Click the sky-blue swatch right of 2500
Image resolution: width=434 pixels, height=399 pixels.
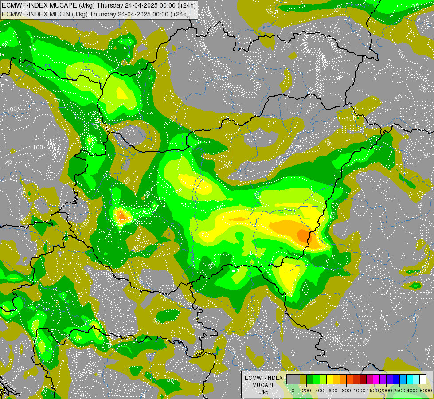point(403,379)
